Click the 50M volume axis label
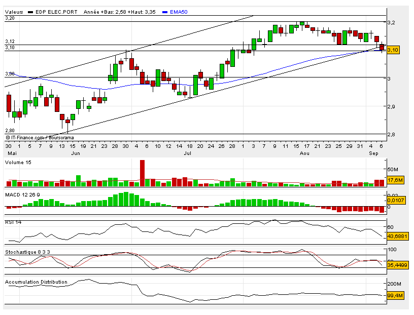The image size is (414, 315). tap(393, 170)
